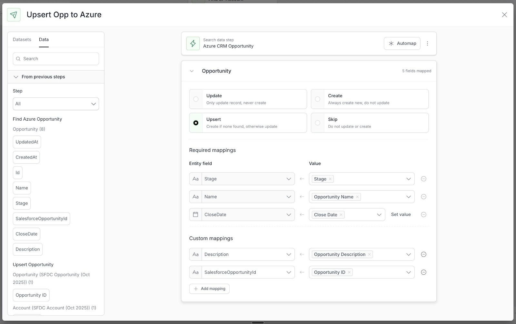516x324 pixels.
Task: Click the CreatedAt field chip
Action: click(x=26, y=157)
